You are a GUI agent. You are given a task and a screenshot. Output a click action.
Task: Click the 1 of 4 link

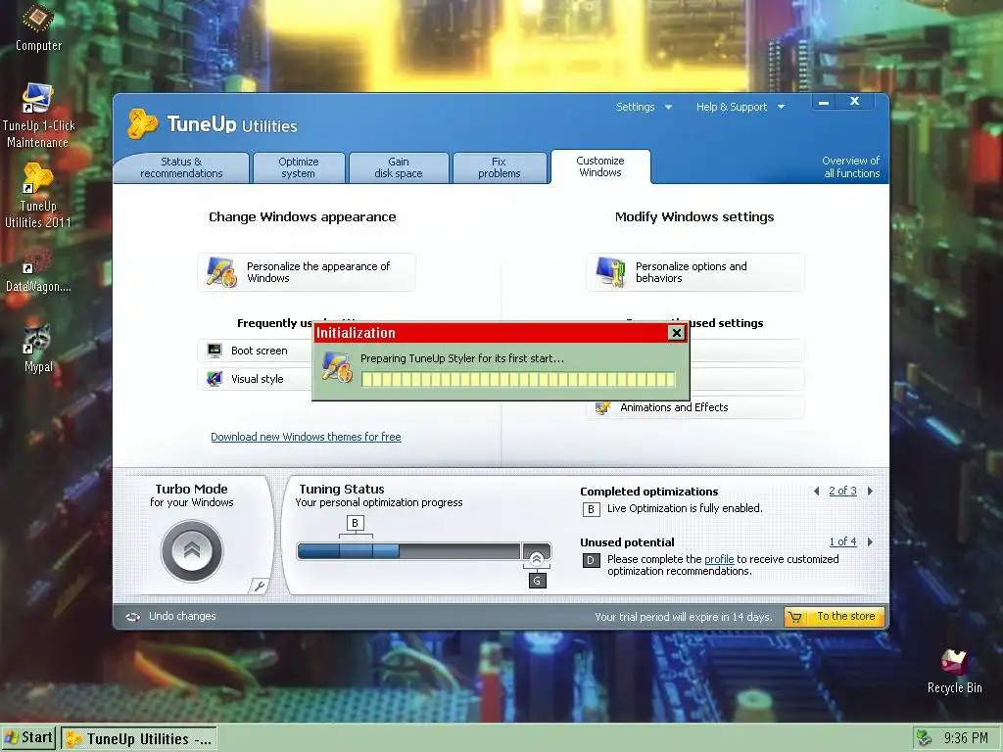[842, 541]
